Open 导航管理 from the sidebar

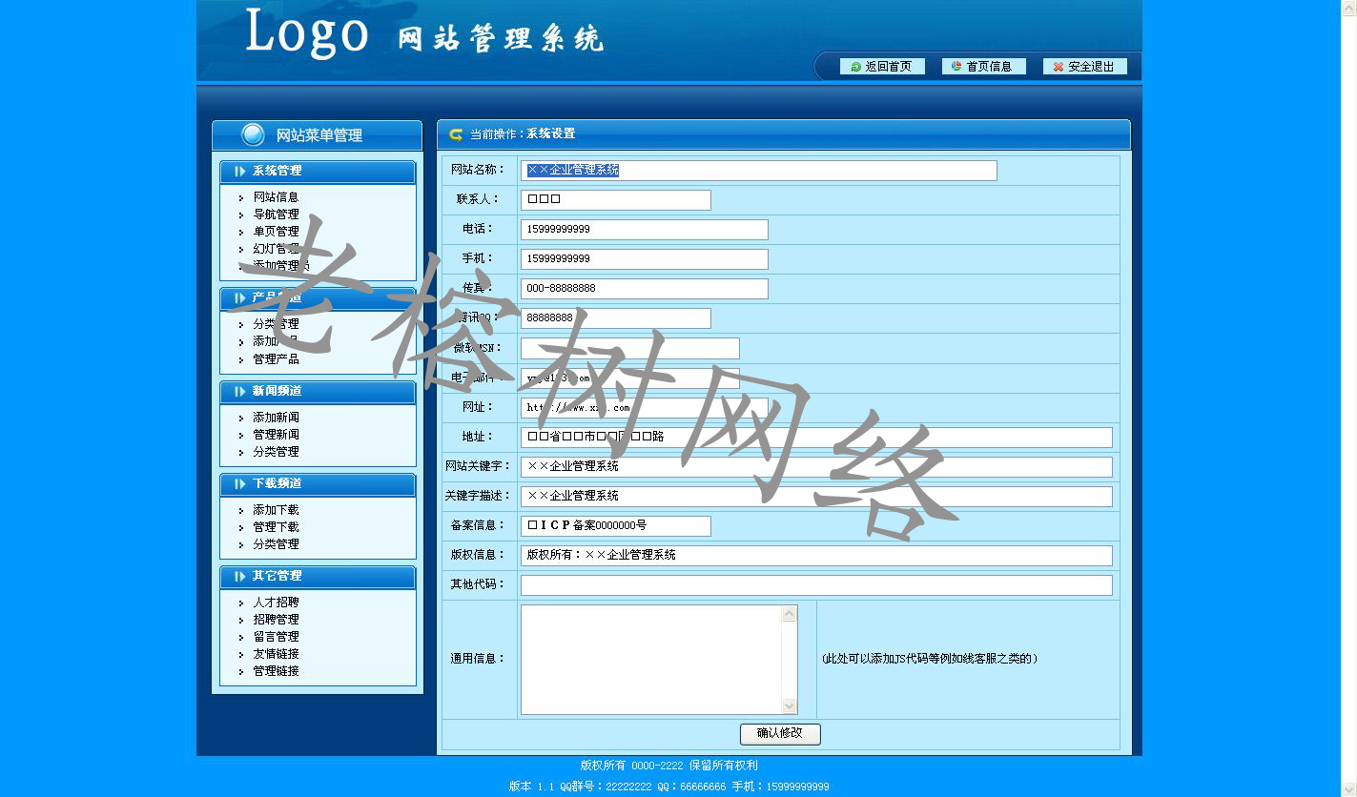pyautogui.click(x=276, y=215)
